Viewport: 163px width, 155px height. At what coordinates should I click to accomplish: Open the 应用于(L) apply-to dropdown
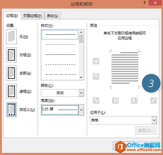pos(124,120)
